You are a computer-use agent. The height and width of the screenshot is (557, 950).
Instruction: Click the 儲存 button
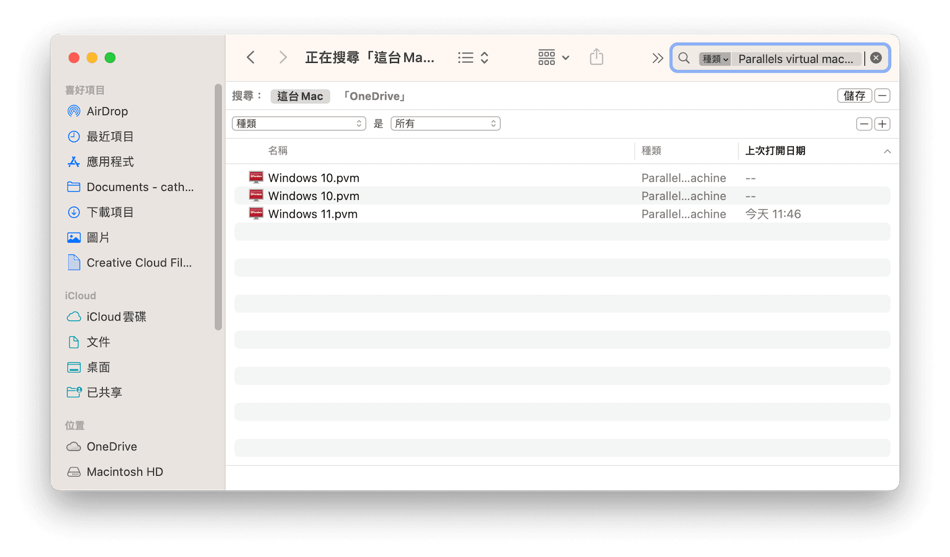click(854, 96)
